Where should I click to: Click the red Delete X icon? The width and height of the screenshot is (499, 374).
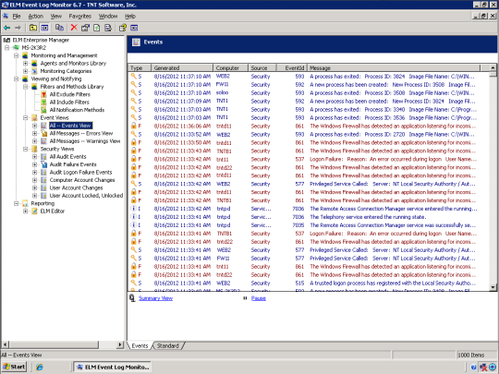(74, 28)
